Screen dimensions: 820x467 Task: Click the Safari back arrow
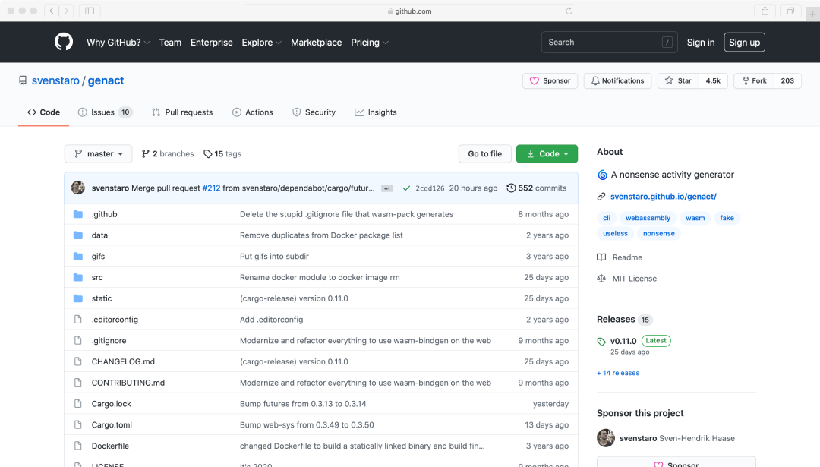(x=52, y=11)
